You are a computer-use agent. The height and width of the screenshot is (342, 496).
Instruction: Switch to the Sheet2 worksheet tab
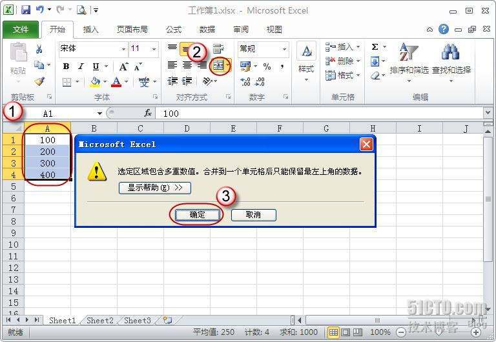pyautogui.click(x=100, y=320)
